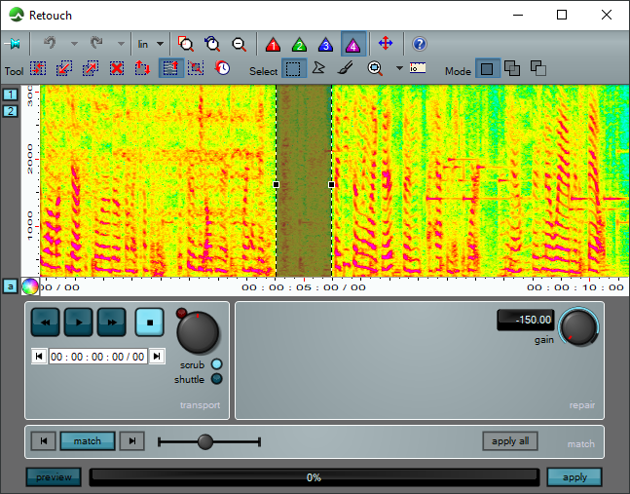
Task: Toggle channel 1 button
Action: tap(11, 95)
